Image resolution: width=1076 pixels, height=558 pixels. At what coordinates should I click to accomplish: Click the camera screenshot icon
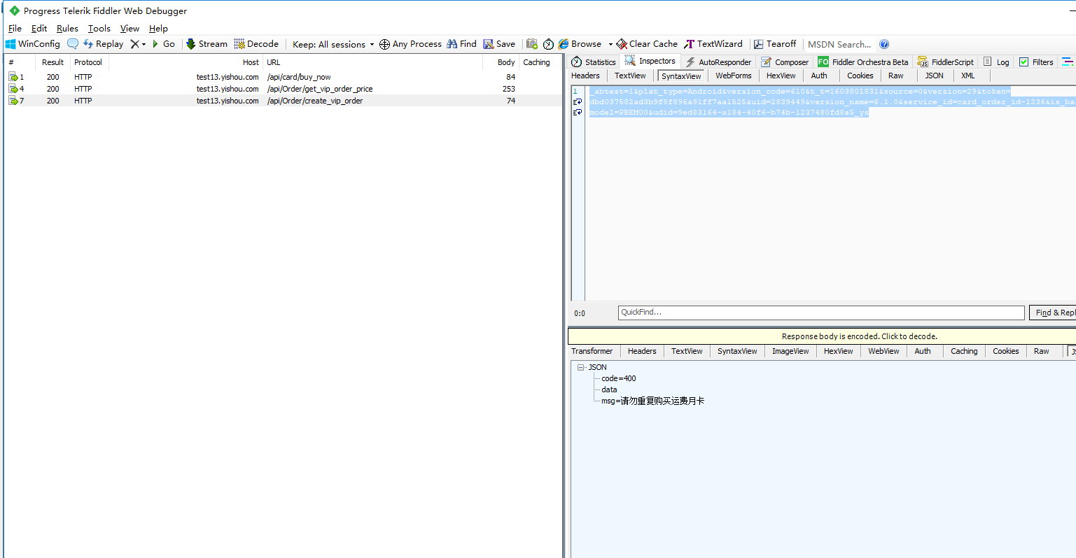pos(532,44)
